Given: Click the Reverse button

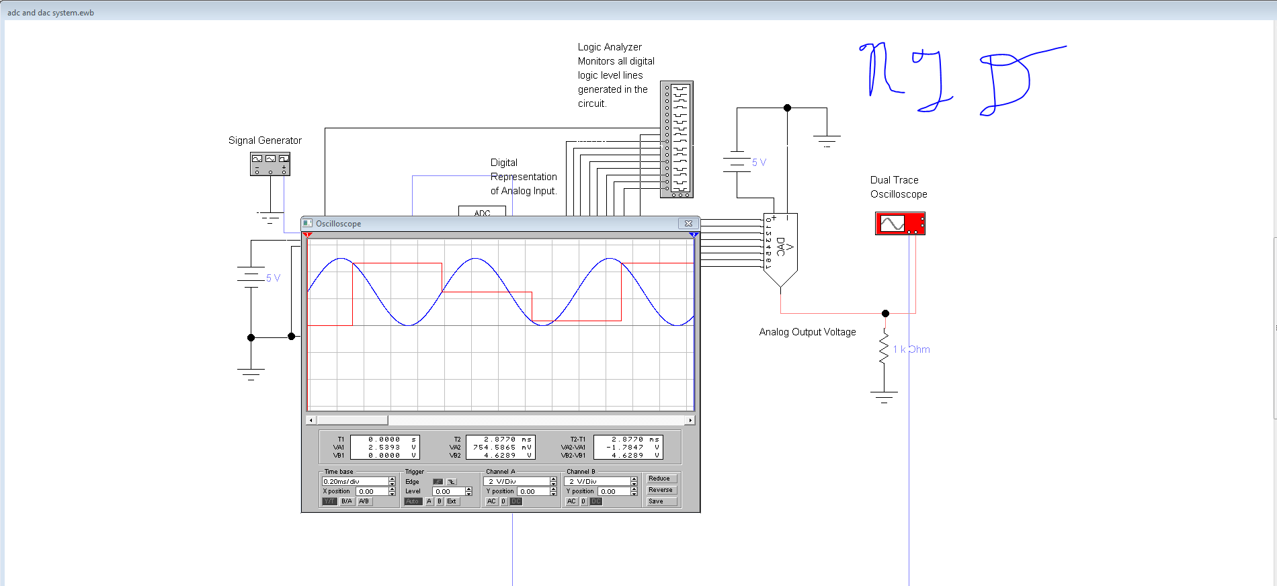Looking at the screenshot, I should (x=661, y=490).
